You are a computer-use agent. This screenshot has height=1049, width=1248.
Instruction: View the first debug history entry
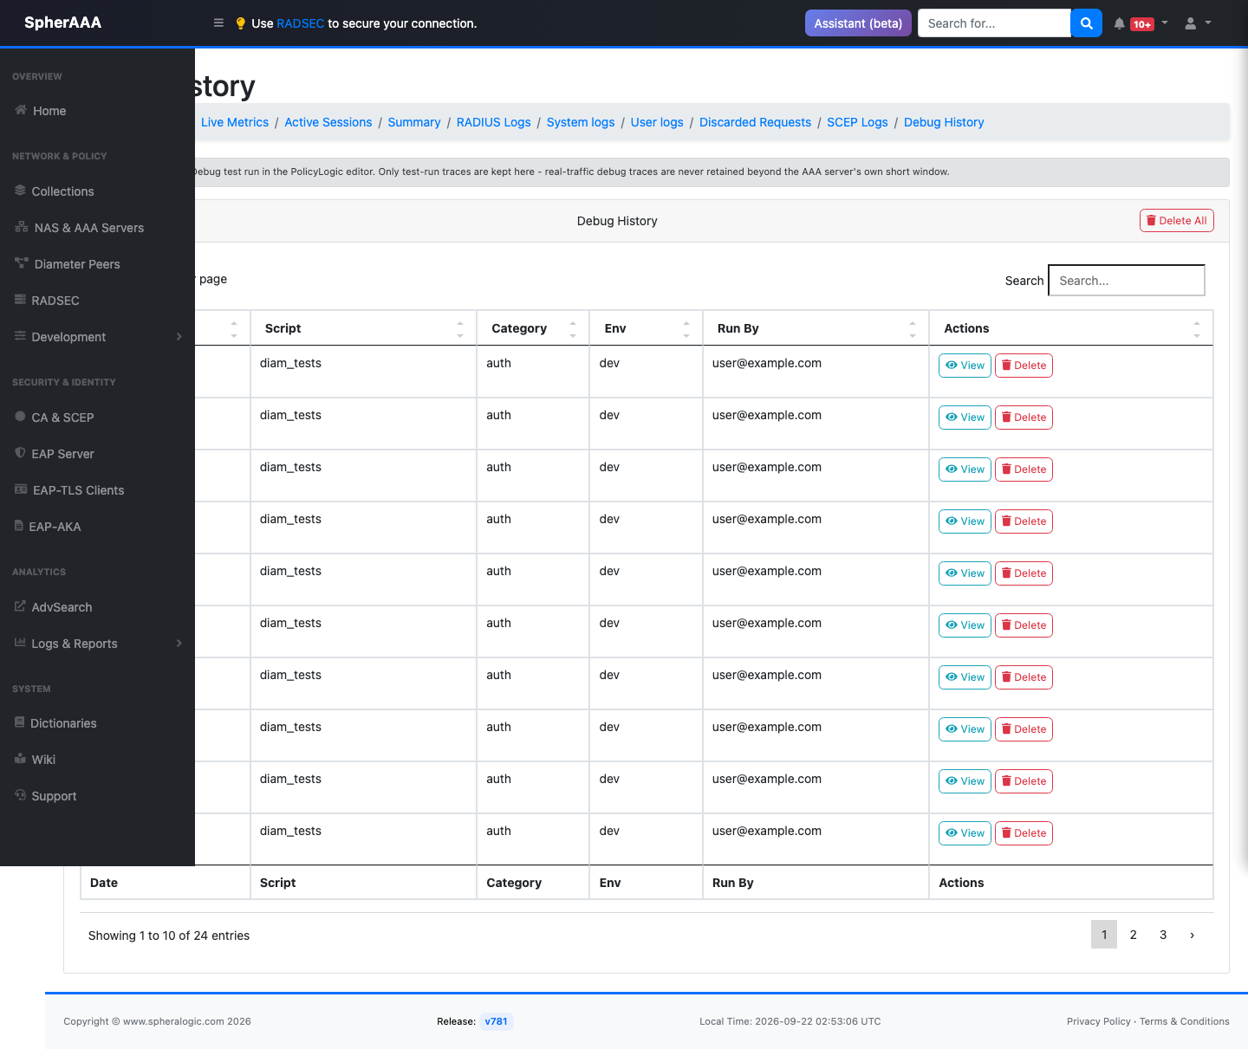965,366
